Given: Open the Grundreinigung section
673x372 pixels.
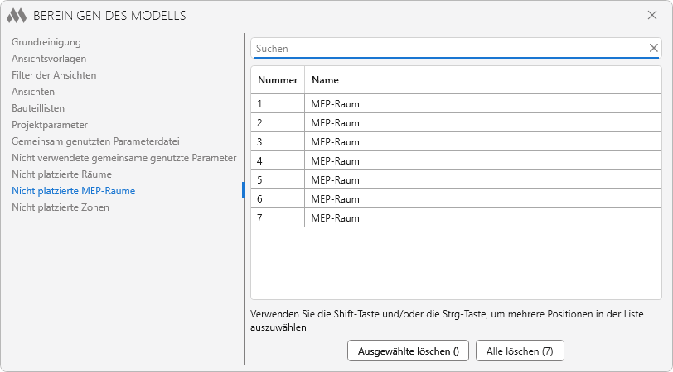Looking at the screenshot, I should tap(46, 42).
